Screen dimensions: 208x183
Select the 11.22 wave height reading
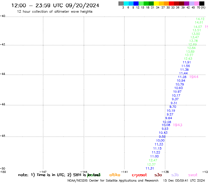[x=156, y=152]
